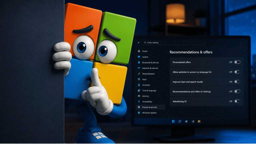Turn on Improve Start and search results
This screenshot has height=144, width=256.
(237, 82)
